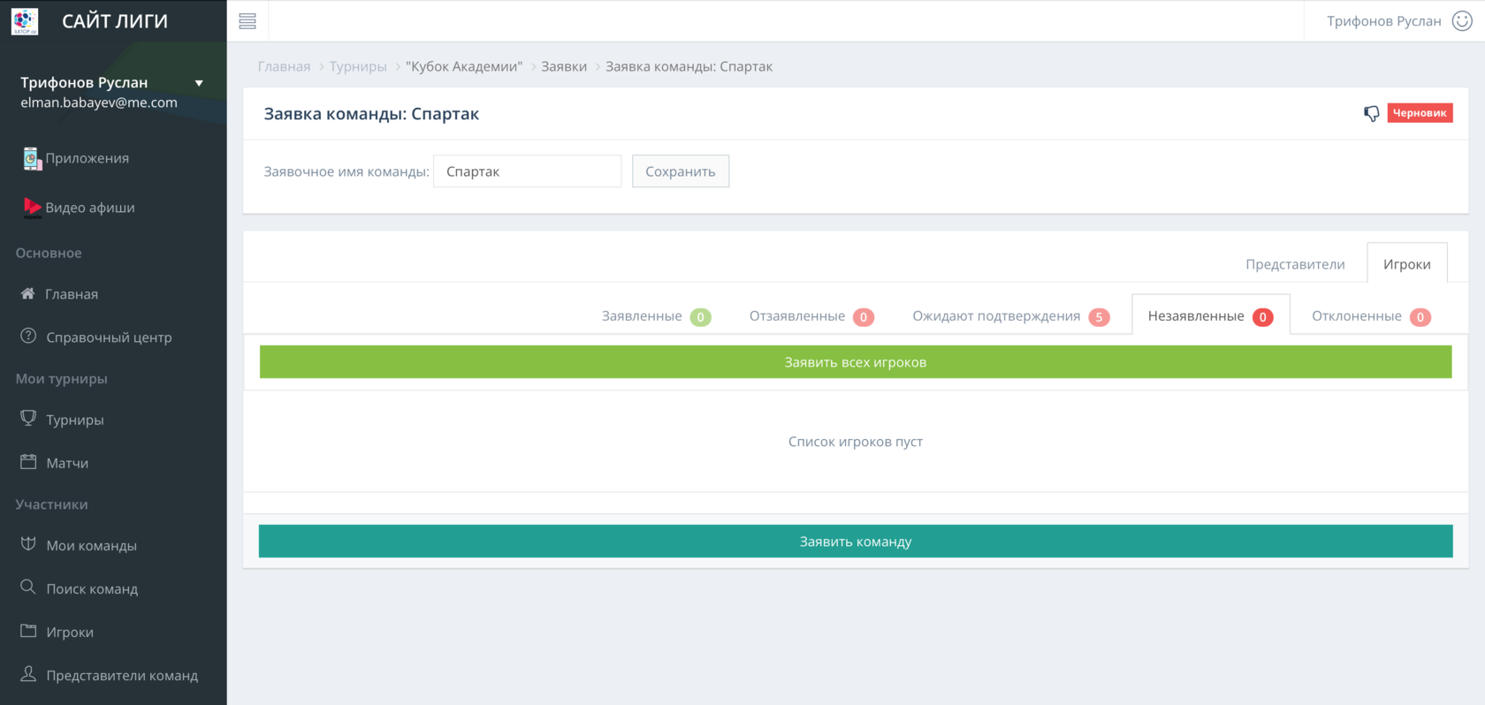Image resolution: width=1485 pixels, height=705 pixels.
Task: Click the home icon beside Главная
Action: click(x=28, y=293)
